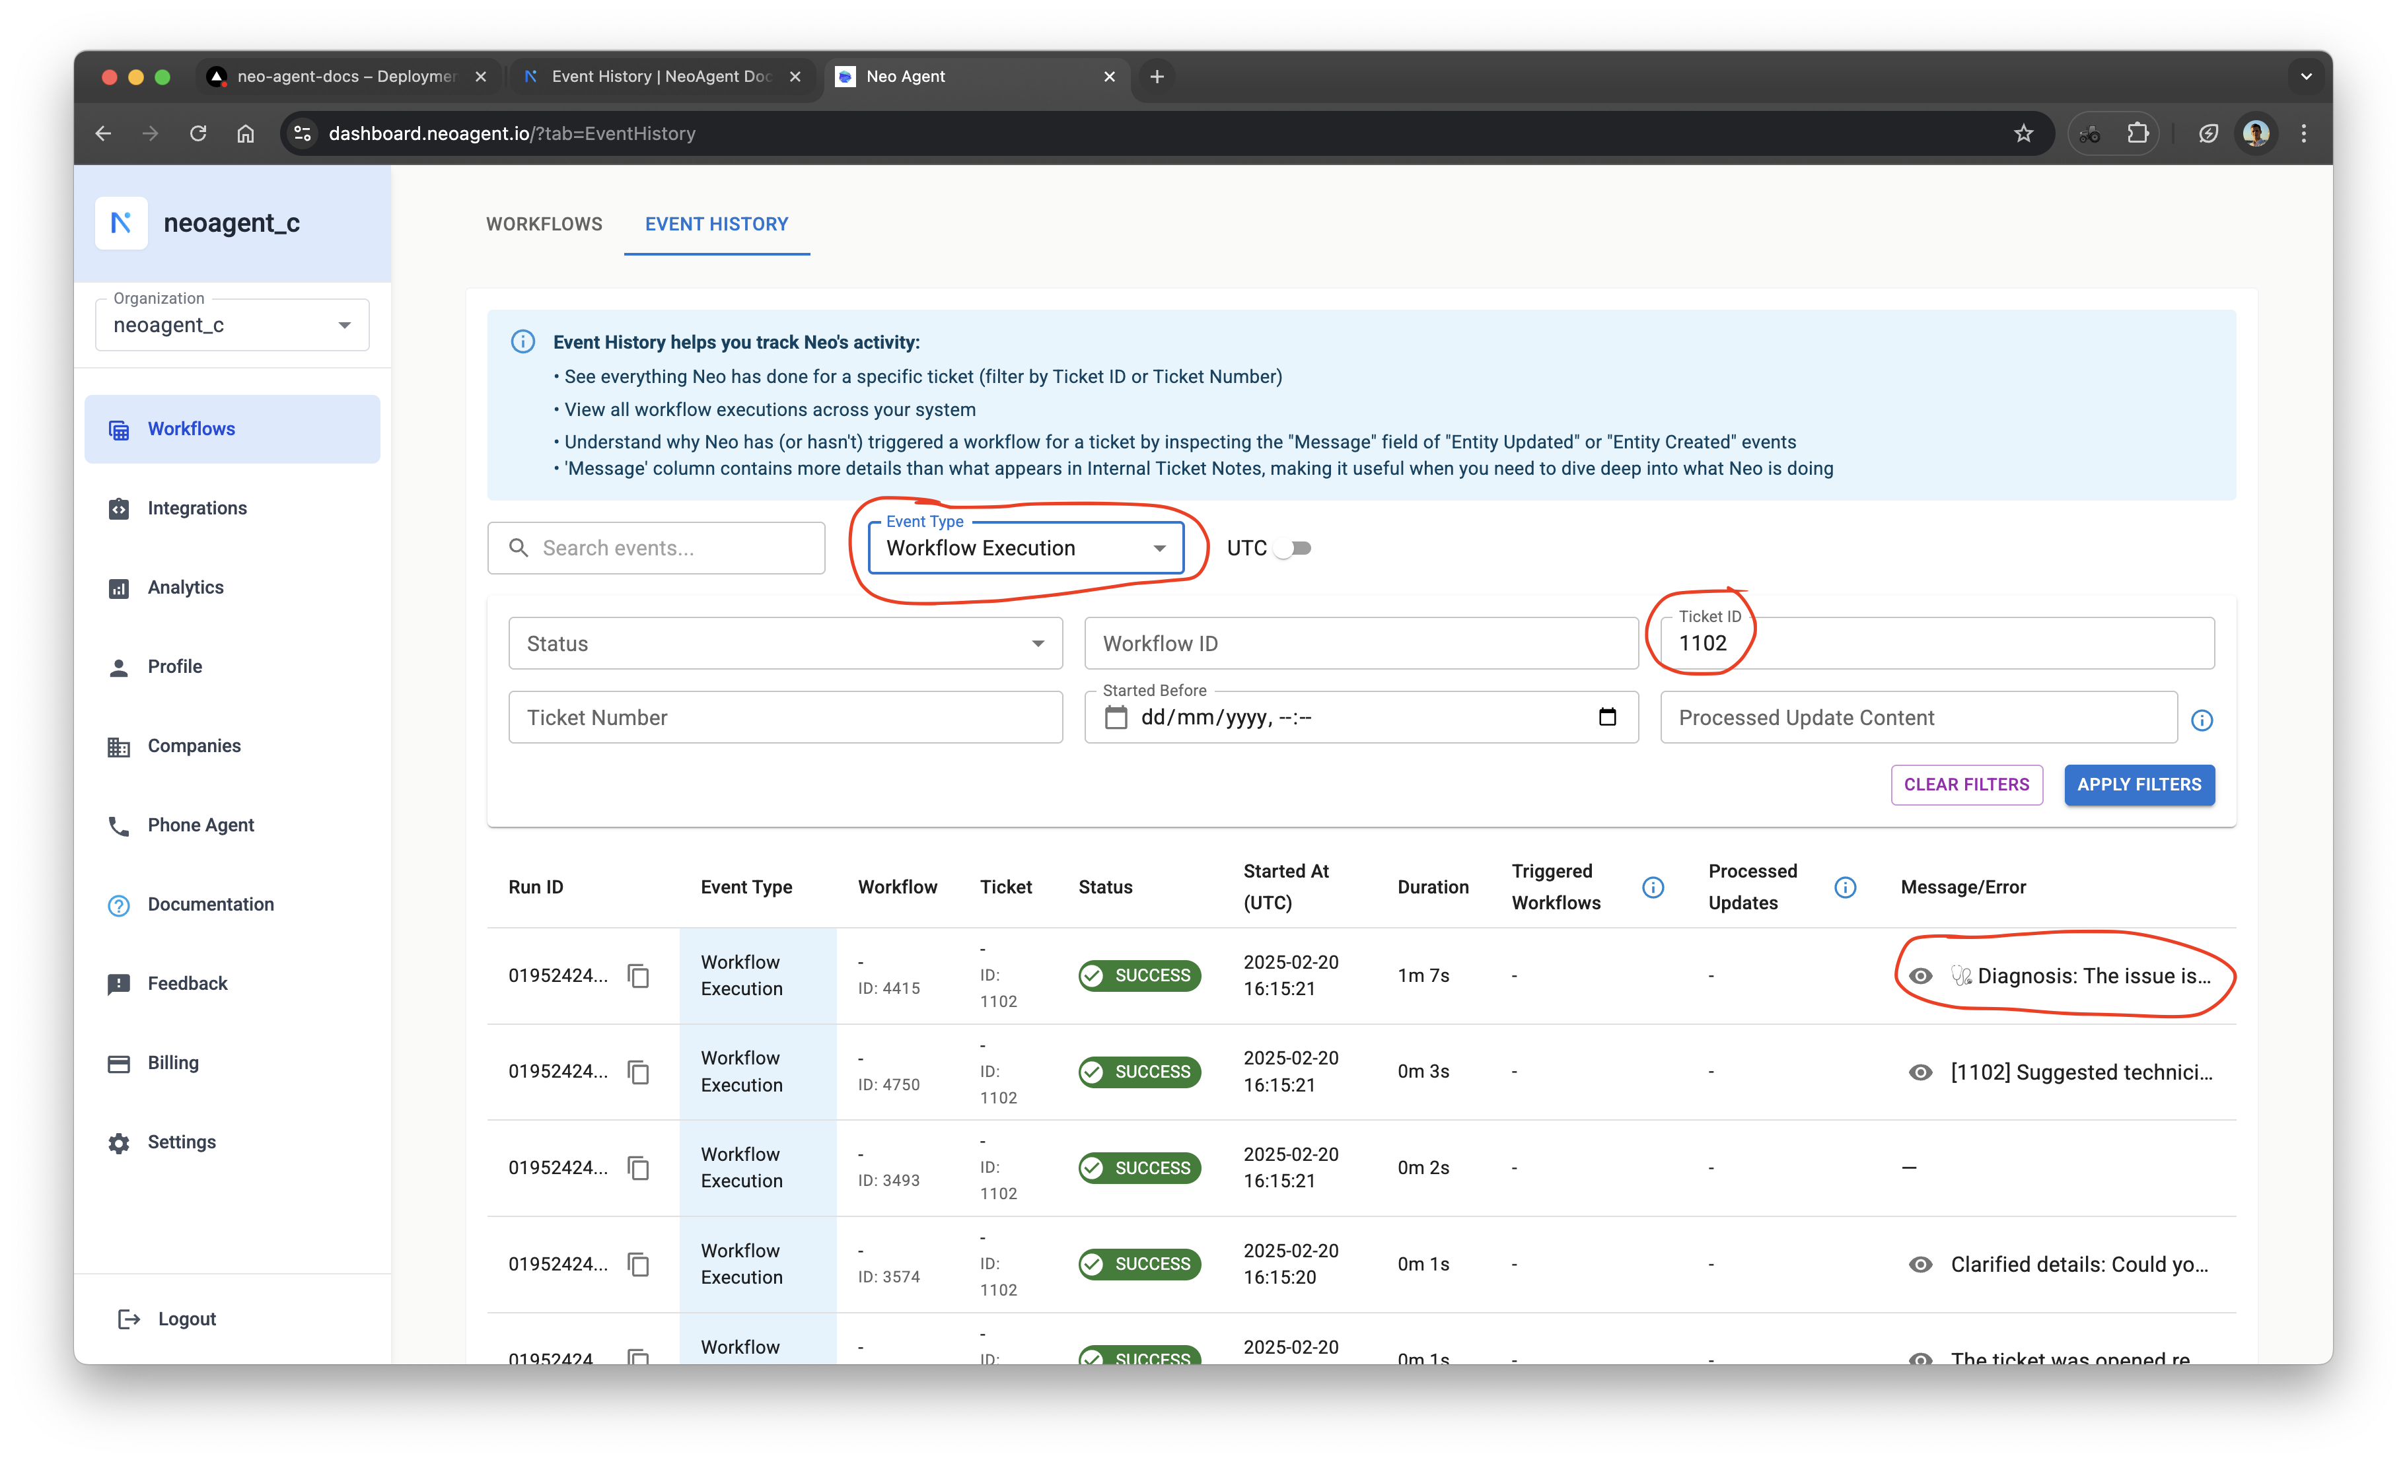This screenshot has width=2407, height=1462.
Task: Open the Analytics sidebar item
Action: click(186, 587)
